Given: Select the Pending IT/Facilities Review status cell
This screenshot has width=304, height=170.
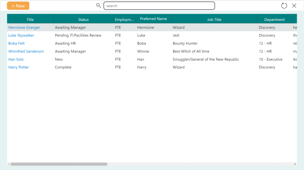Looking at the screenshot, I should pyautogui.click(x=78, y=35).
